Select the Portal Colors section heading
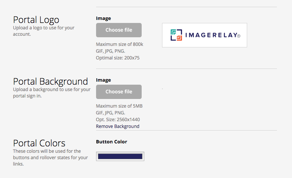 (39, 143)
